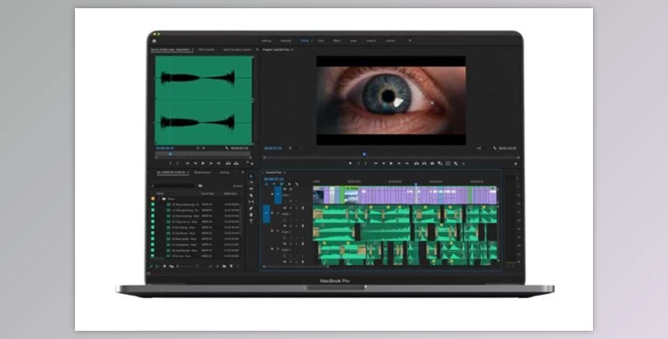Click the New Item icon in the Project panel
Viewport: 668px width, 339px height.
232,266
